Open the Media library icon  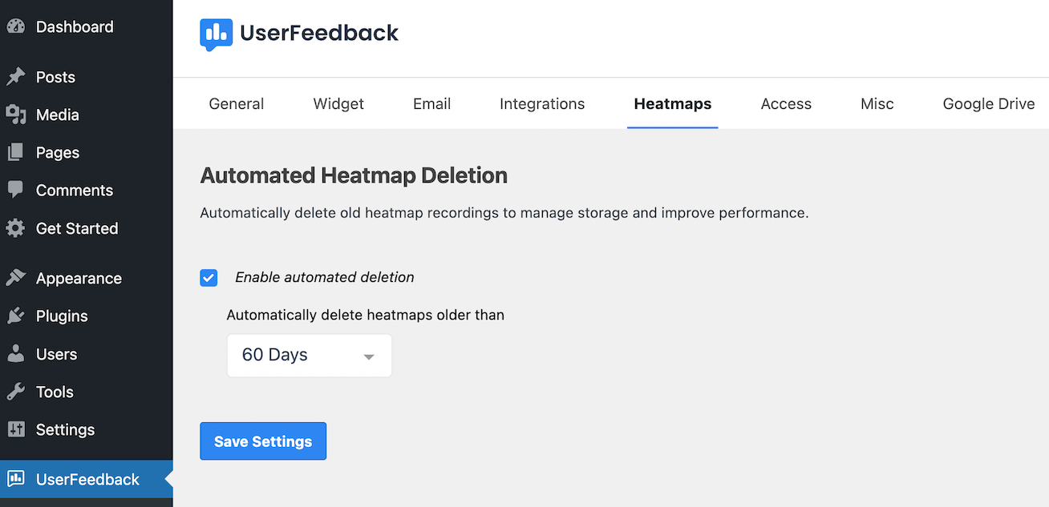coord(17,115)
